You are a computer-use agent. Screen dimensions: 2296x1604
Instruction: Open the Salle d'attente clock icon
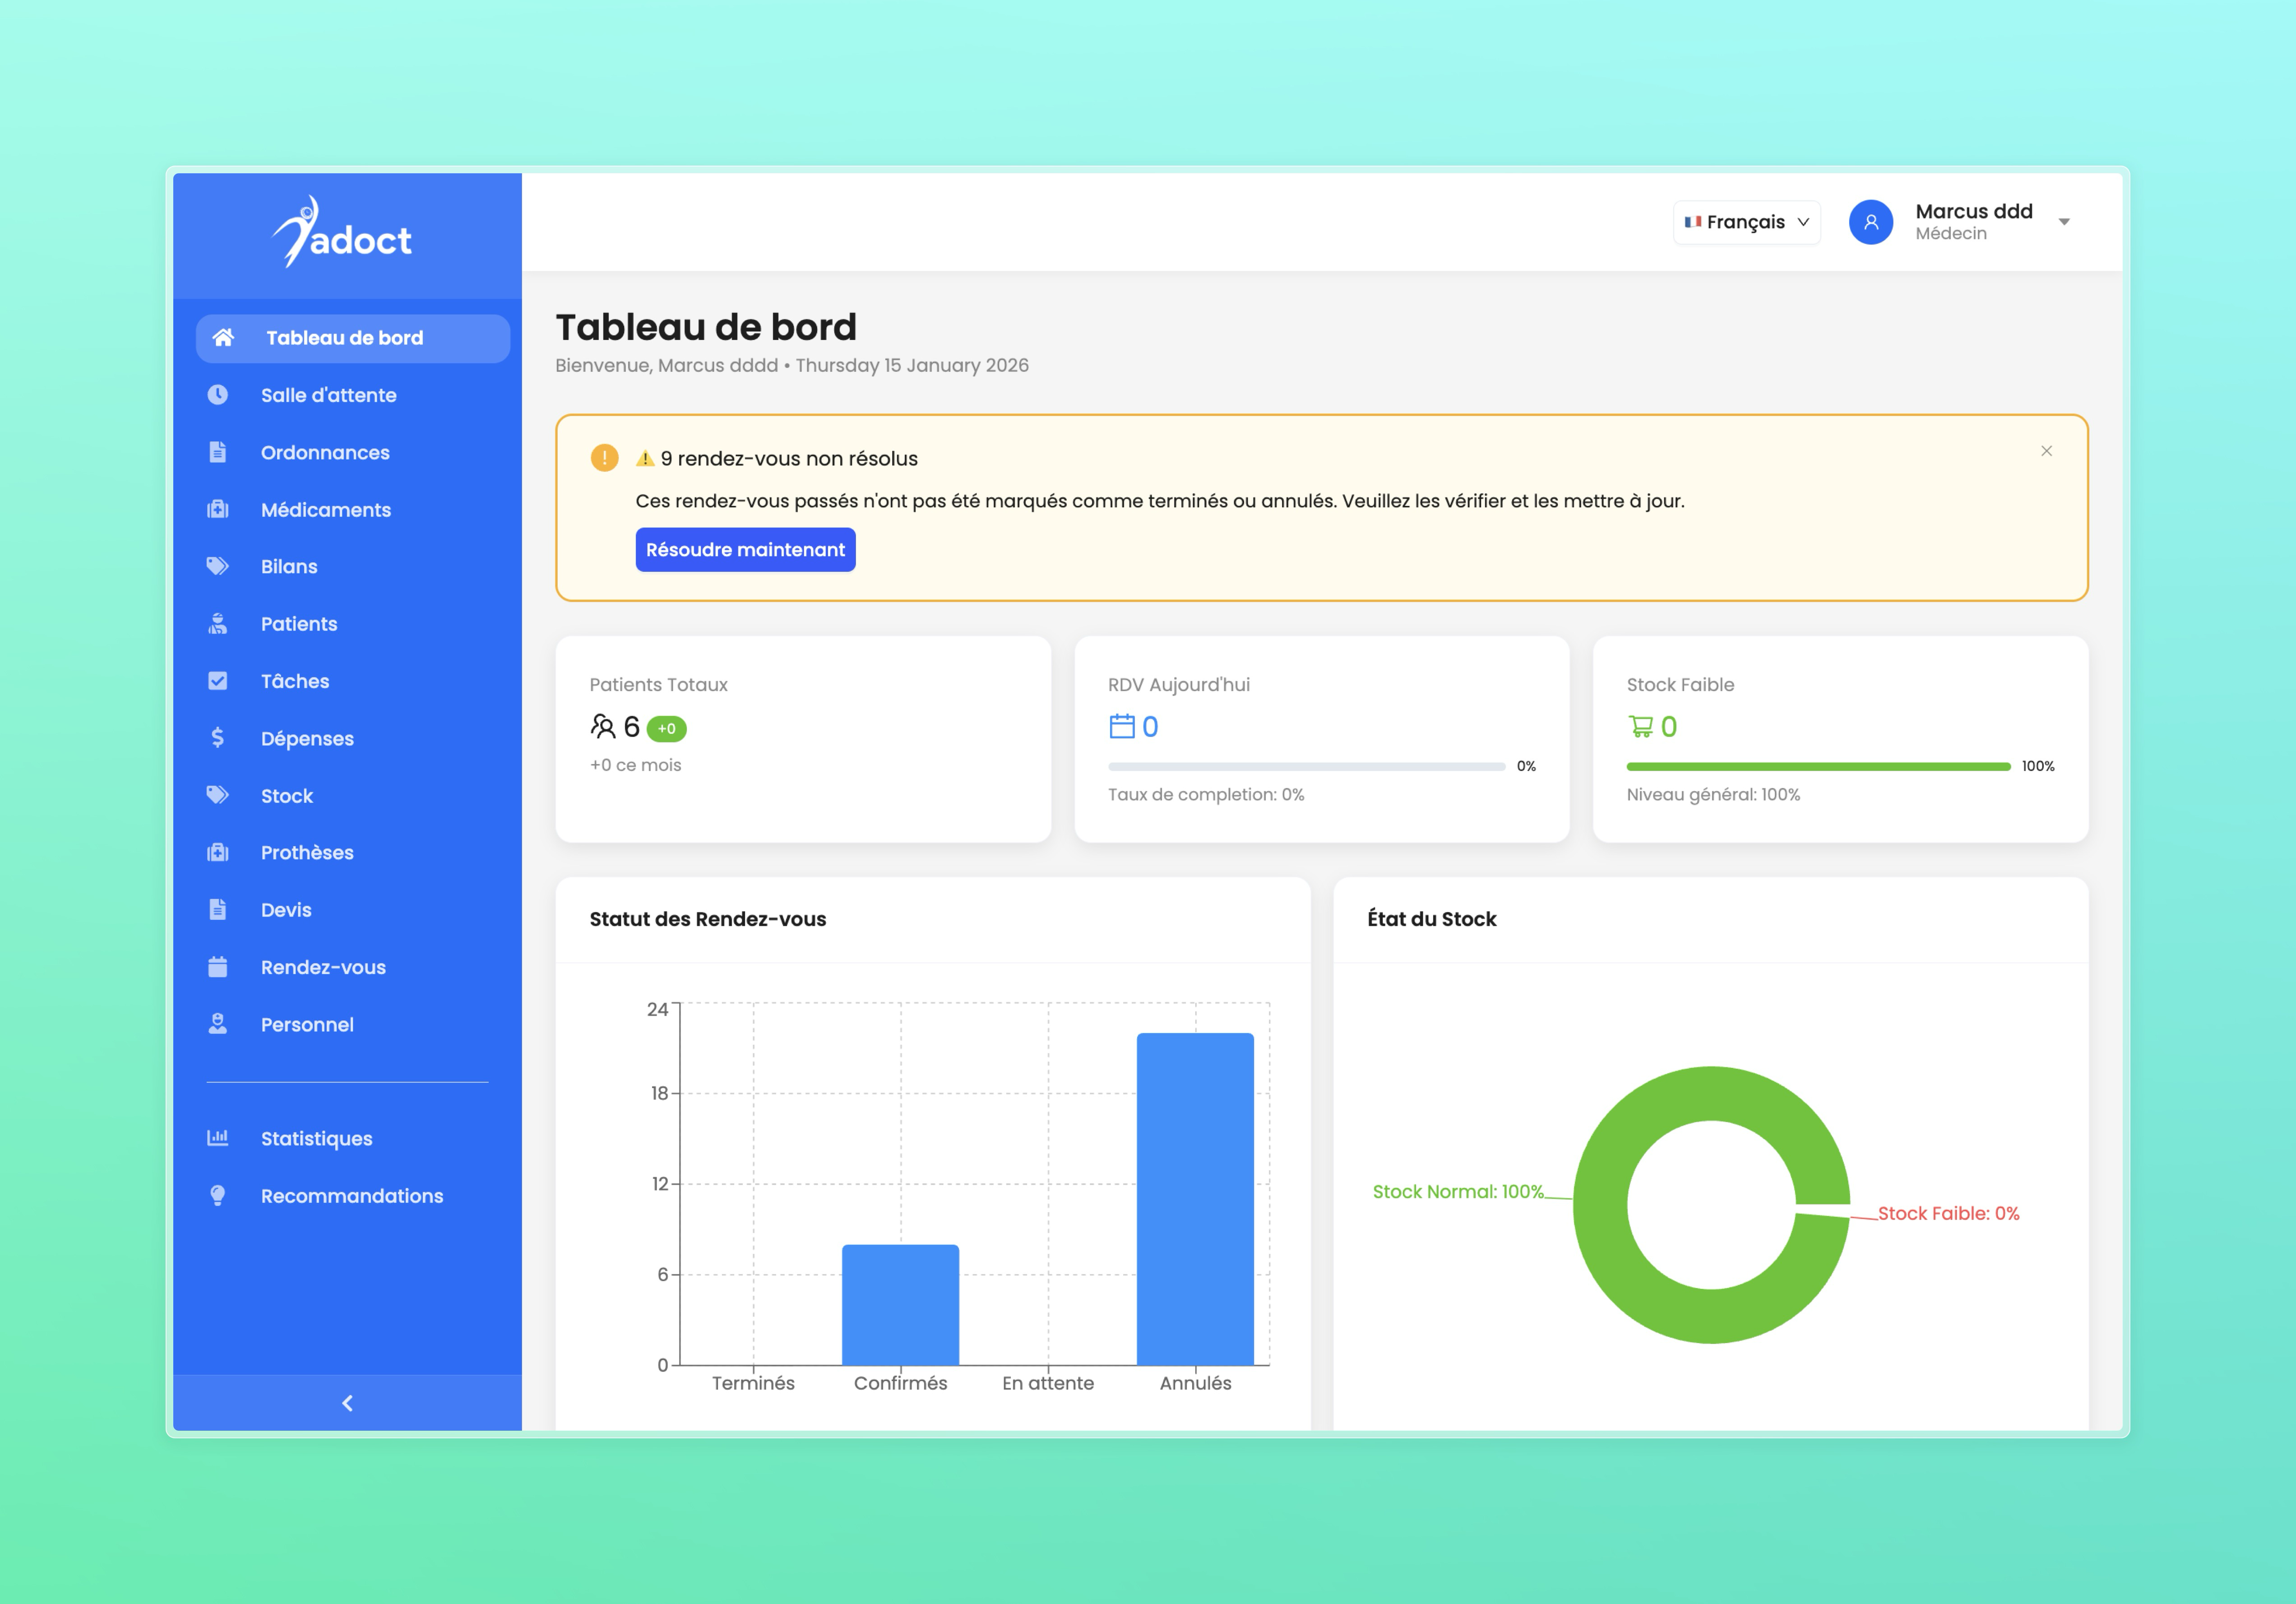(x=219, y=395)
